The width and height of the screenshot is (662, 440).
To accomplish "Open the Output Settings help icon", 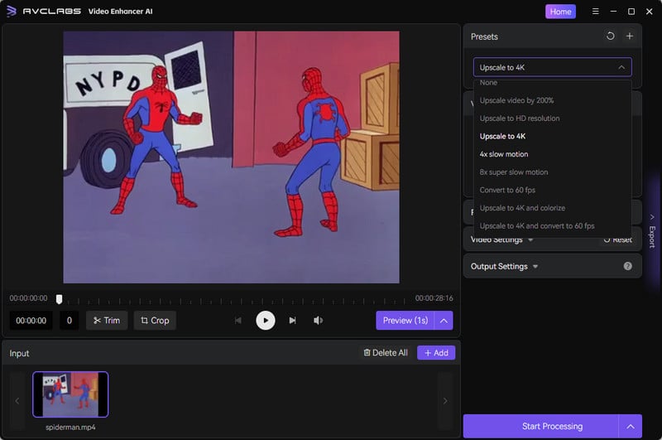I will pos(627,266).
